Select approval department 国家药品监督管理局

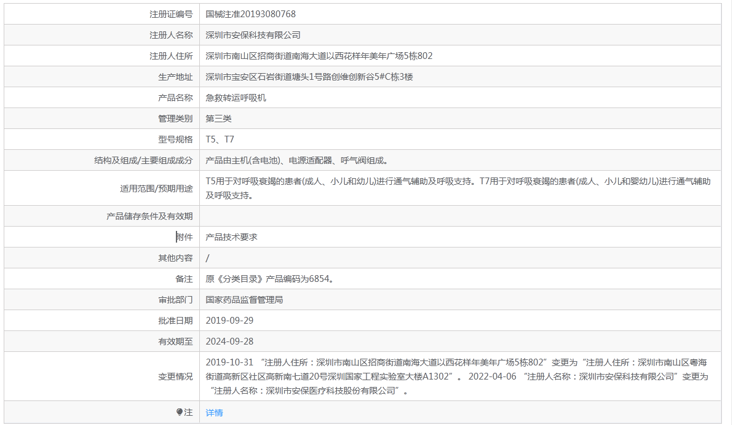click(x=244, y=300)
